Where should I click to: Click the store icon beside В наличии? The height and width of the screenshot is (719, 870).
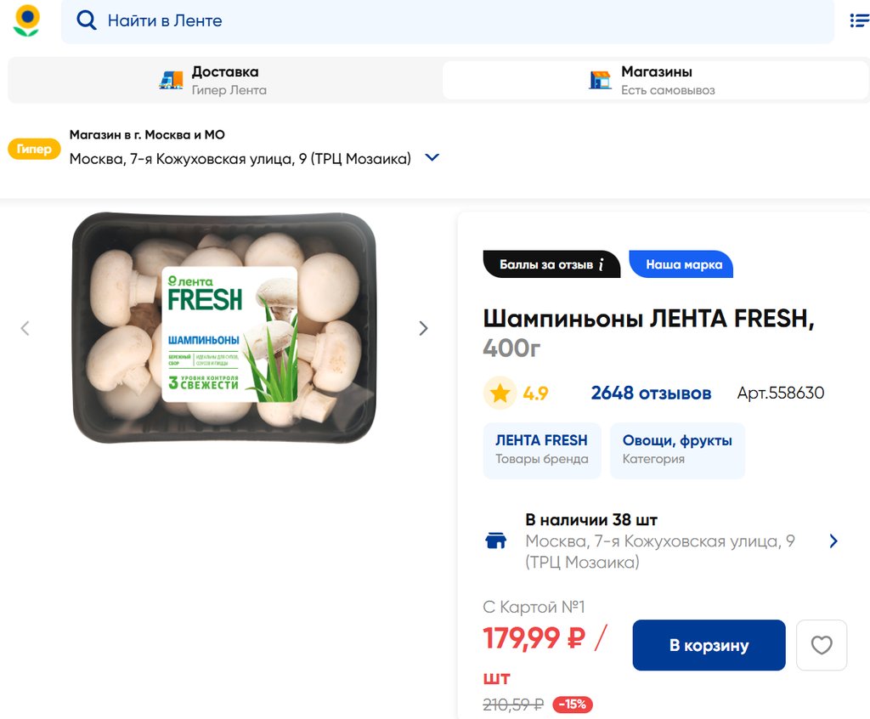click(x=495, y=541)
